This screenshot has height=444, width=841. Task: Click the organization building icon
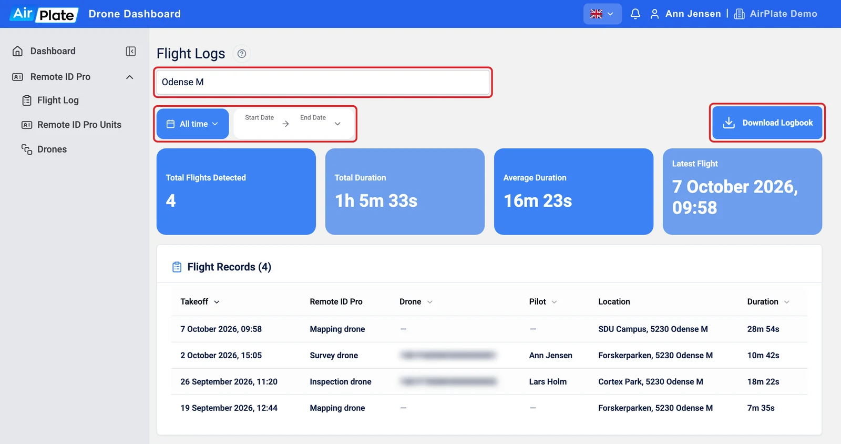coord(739,14)
